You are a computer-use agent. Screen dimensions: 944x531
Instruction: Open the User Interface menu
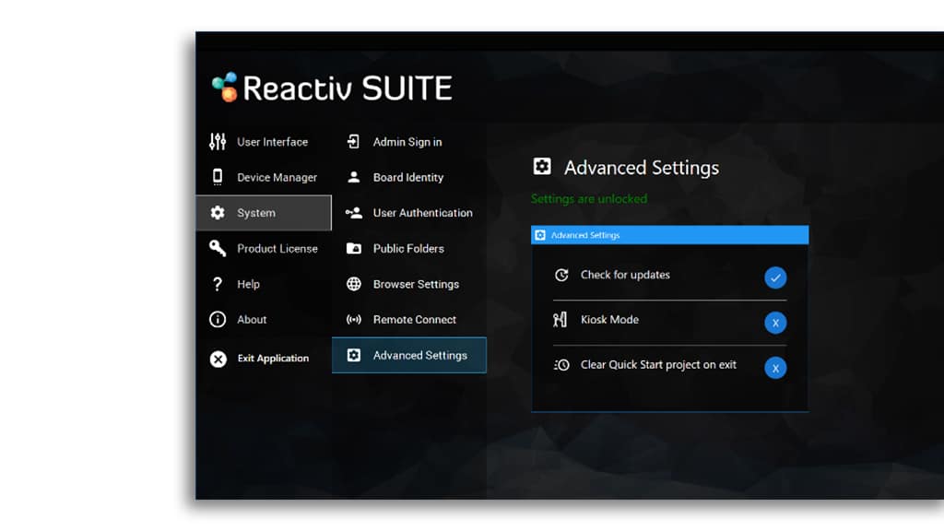(272, 142)
